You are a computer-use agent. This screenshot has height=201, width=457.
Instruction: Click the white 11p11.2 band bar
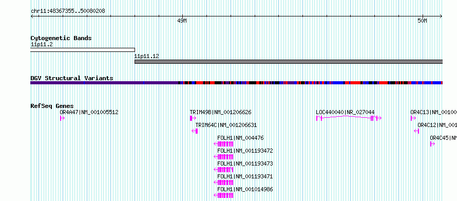(83, 50)
